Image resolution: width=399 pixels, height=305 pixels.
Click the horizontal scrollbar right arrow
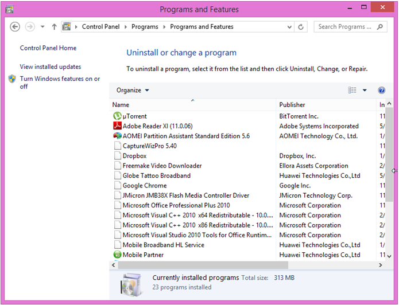click(381, 265)
